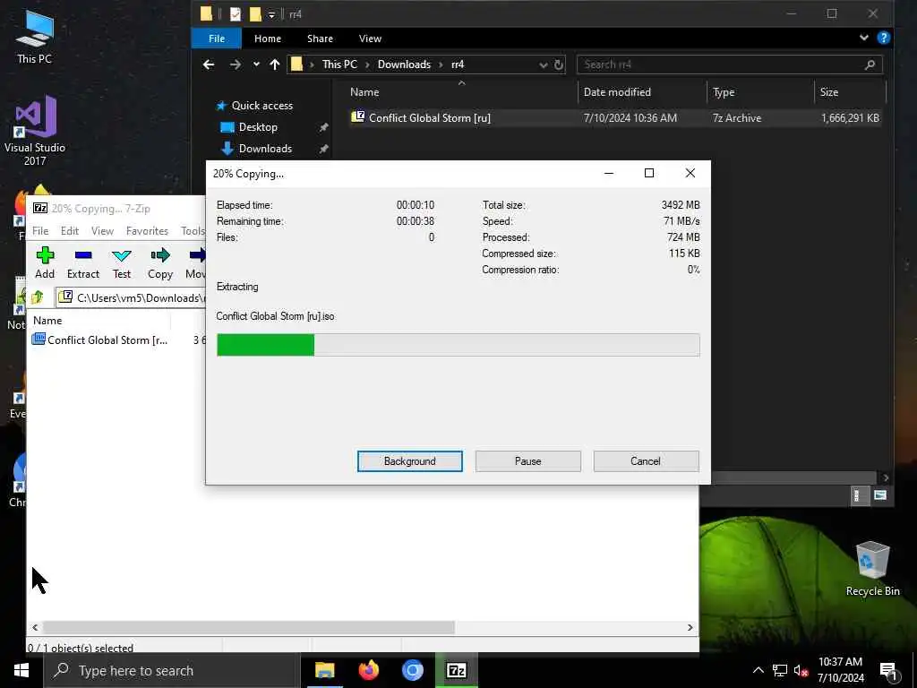Click the Search rr4 input field
917x688 pixels.
point(729,64)
